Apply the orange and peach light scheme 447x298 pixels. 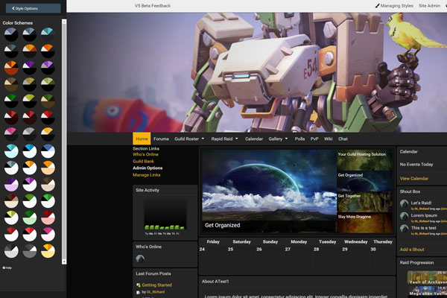[x=48, y=168]
